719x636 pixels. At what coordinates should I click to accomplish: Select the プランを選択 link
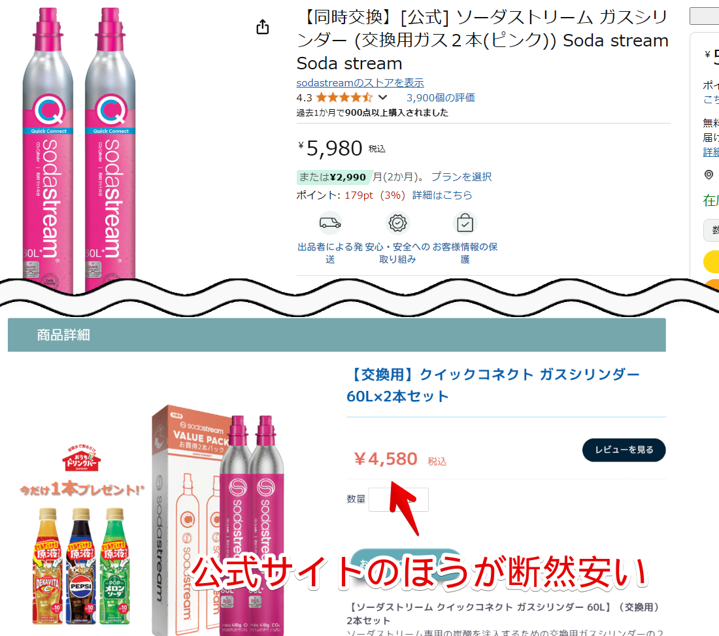pyautogui.click(x=461, y=176)
